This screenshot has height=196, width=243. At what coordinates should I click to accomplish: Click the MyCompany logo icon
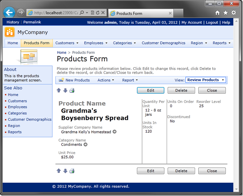click(10, 32)
